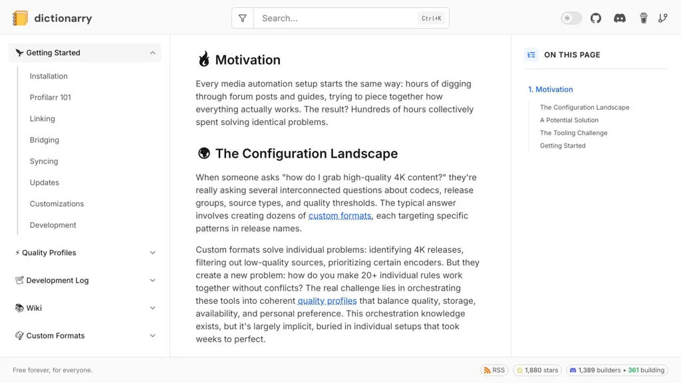
Task: Click the coffee cup donate icon
Action: coord(644,18)
